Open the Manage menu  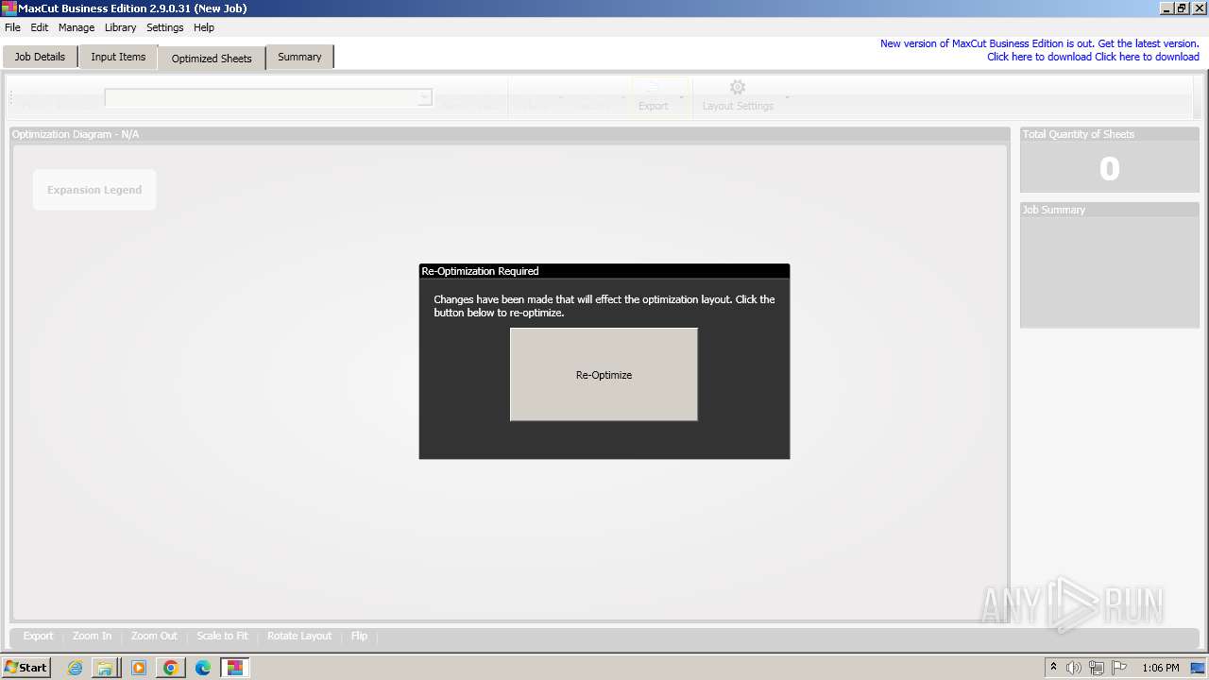(x=77, y=27)
